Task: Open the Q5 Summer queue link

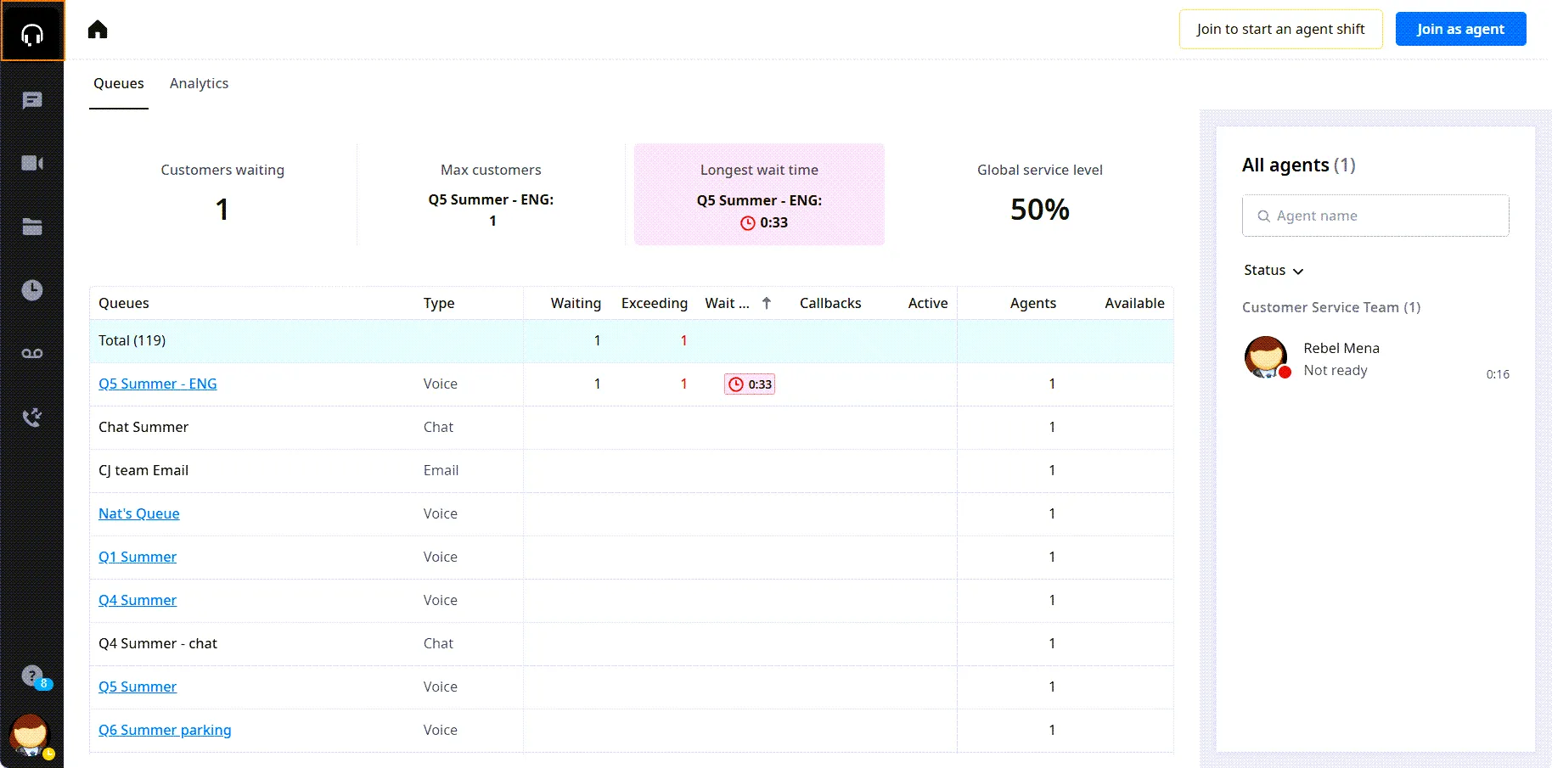Action: coord(138,687)
